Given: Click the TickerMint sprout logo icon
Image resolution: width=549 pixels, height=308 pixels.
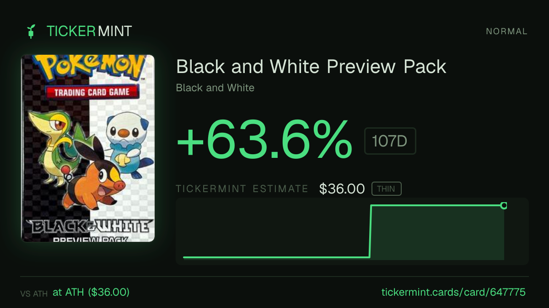Looking at the screenshot, I should [x=31, y=31].
